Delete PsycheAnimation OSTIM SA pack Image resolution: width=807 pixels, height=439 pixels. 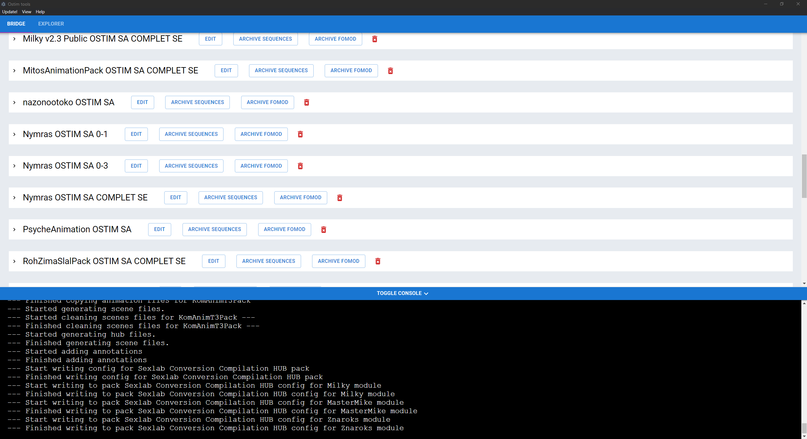pos(323,230)
